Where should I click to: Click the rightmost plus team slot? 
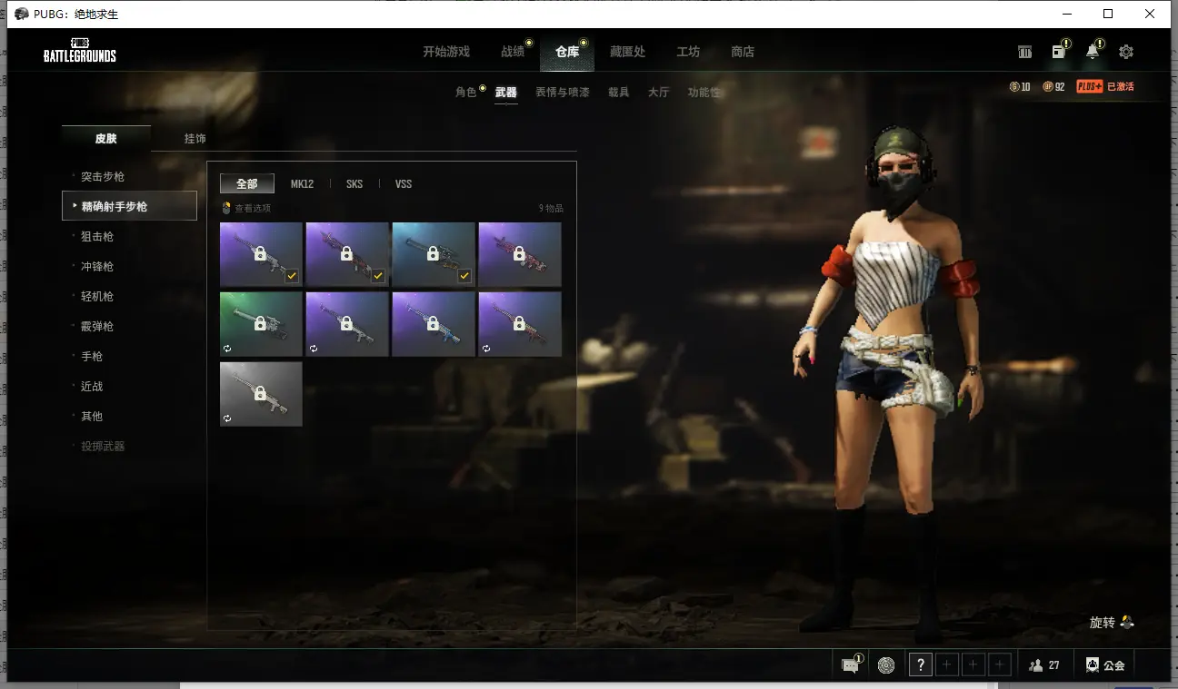[x=1000, y=665]
